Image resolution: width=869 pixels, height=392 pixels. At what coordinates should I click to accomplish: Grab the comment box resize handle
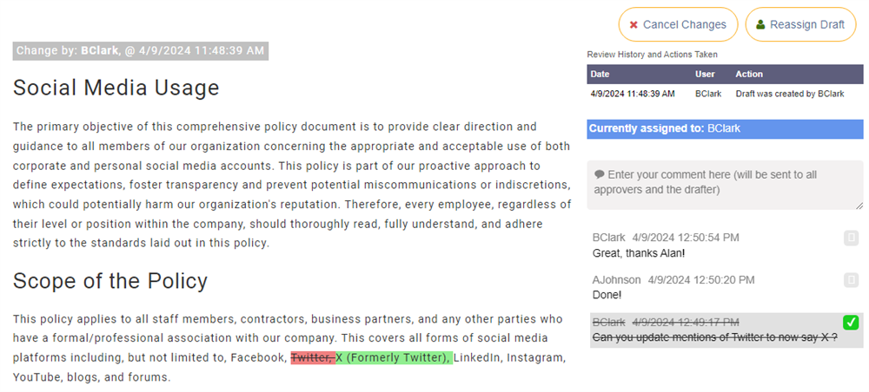coord(859,205)
